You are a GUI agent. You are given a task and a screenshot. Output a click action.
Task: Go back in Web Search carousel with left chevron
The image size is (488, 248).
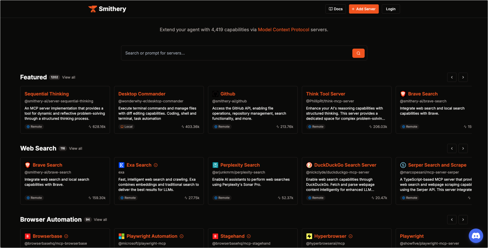click(x=452, y=148)
